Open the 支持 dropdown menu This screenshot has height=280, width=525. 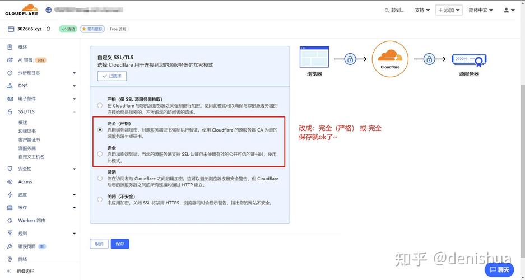(422, 11)
